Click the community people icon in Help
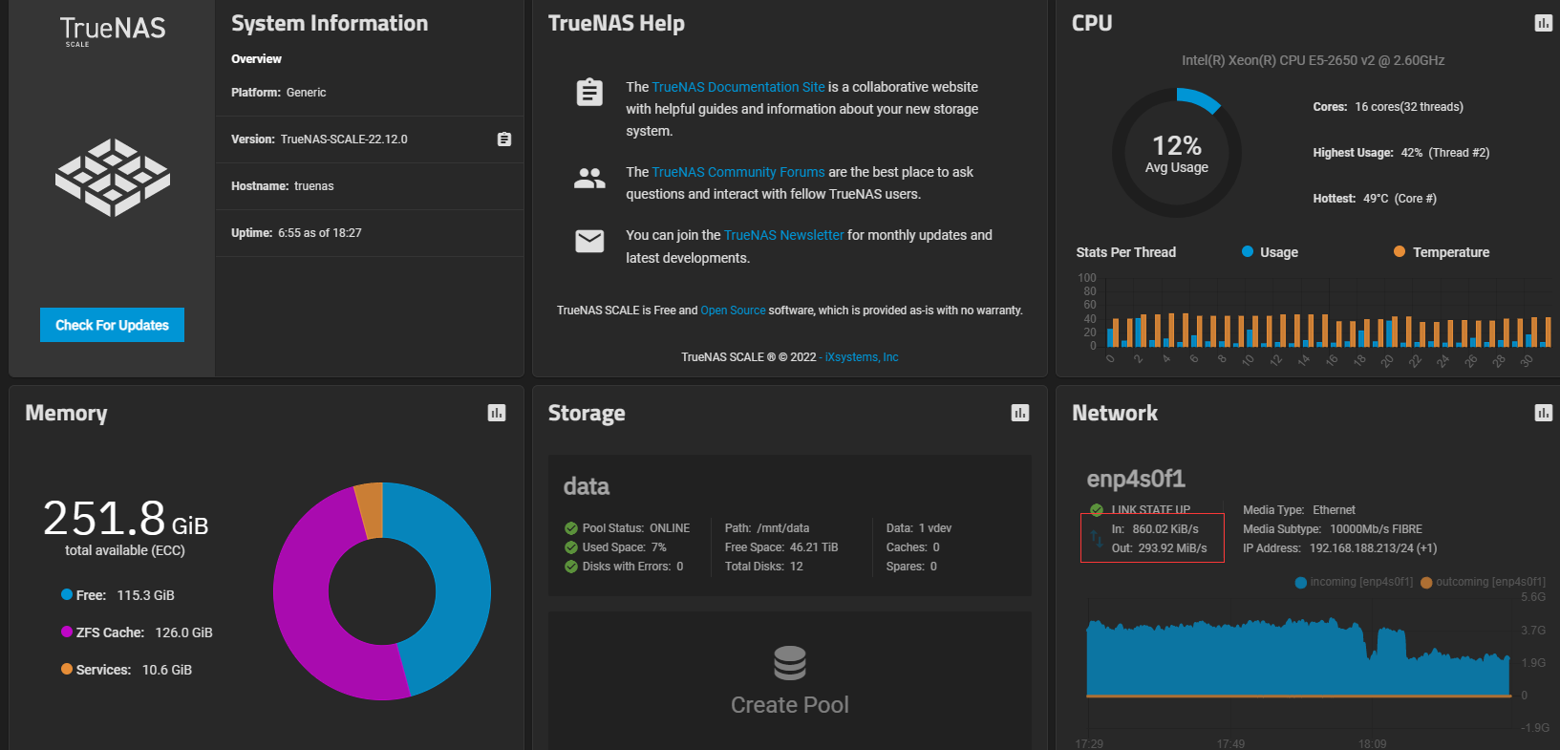 [589, 178]
